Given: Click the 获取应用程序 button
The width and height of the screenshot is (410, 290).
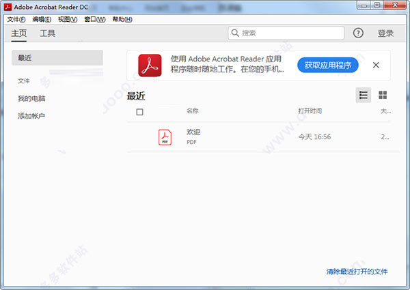Looking at the screenshot, I should pyautogui.click(x=327, y=66).
